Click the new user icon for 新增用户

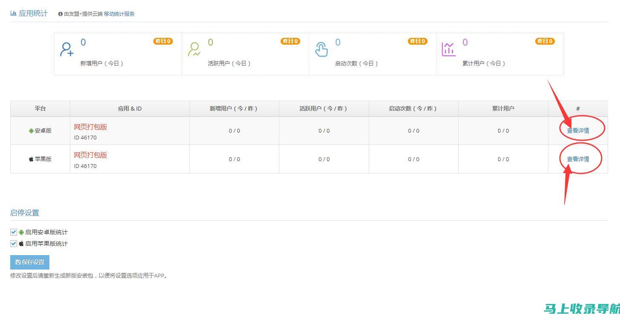pyautogui.click(x=67, y=49)
